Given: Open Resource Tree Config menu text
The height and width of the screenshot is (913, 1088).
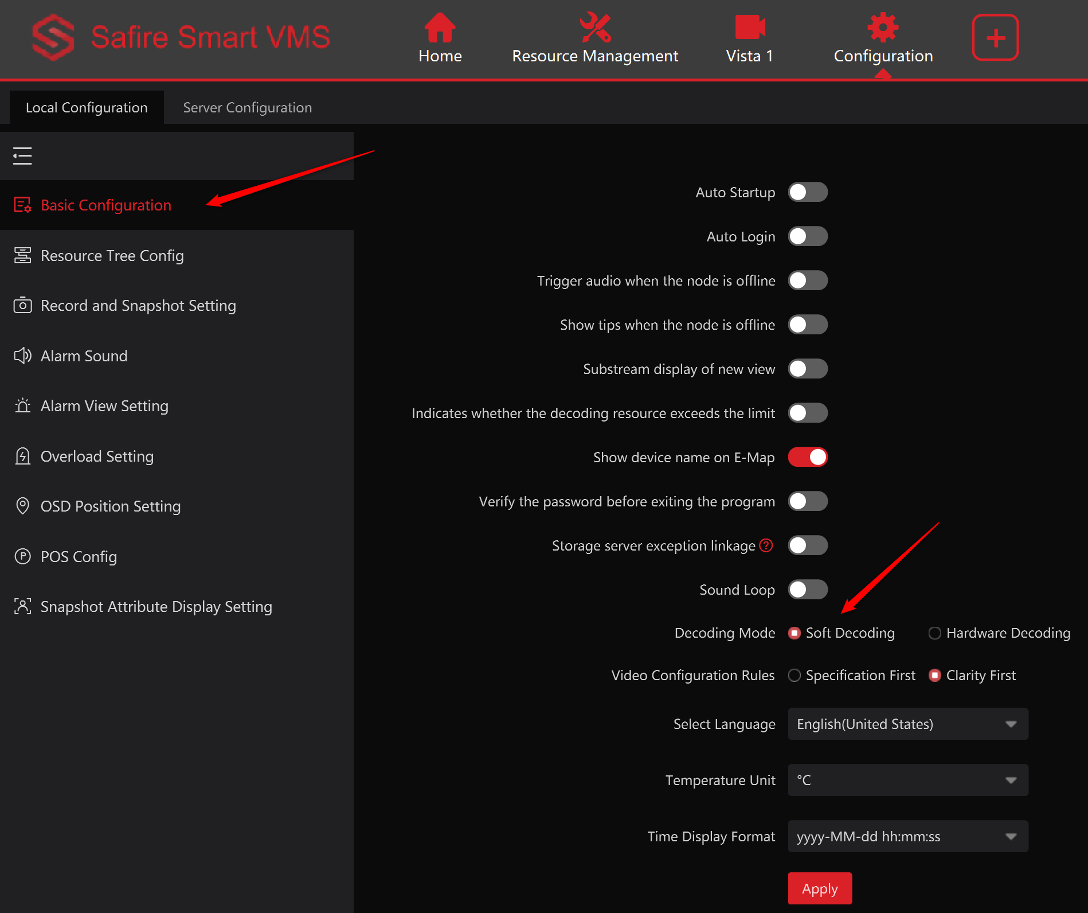Looking at the screenshot, I should pyautogui.click(x=112, y=256).
